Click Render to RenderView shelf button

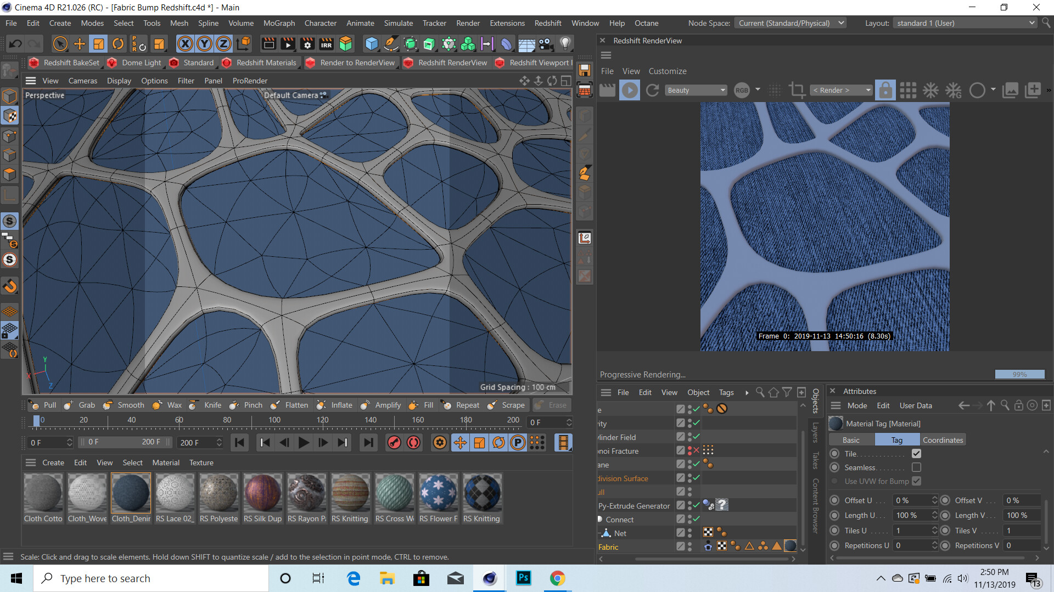[350, 63]
